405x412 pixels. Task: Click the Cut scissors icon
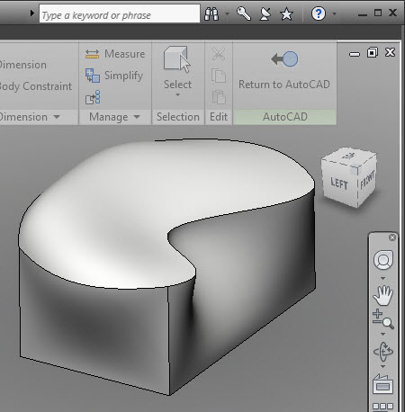point(219,54)
